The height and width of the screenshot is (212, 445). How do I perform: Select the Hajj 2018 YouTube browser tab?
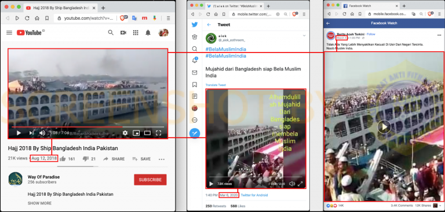tap(60, 8)
